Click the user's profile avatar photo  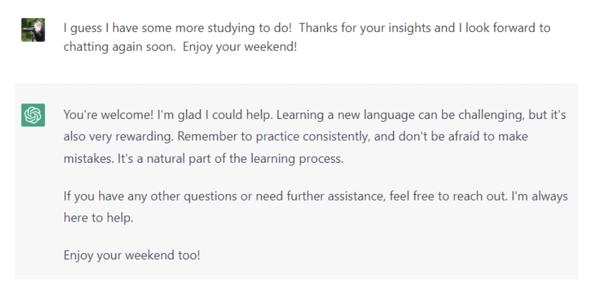tap(33, 29)
